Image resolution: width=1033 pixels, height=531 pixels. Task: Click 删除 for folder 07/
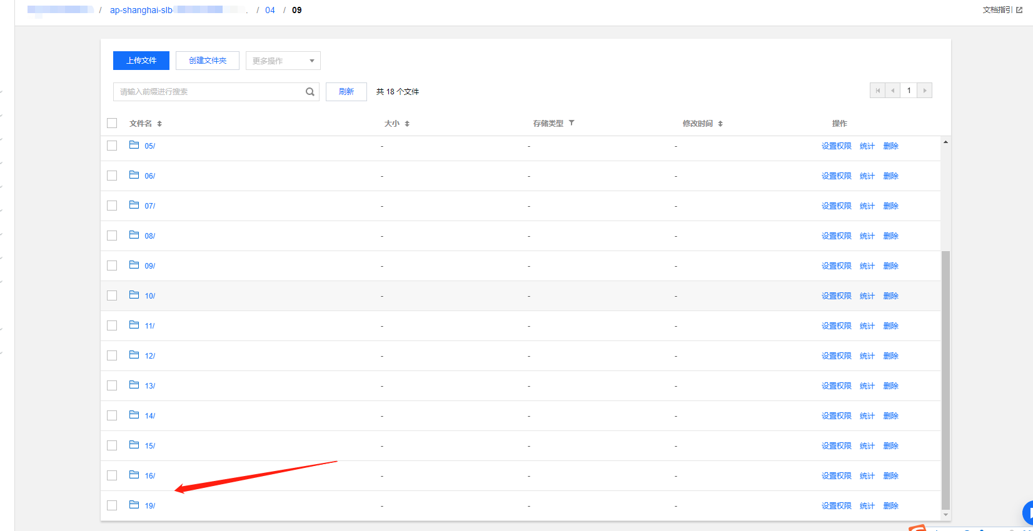[891, 206]
